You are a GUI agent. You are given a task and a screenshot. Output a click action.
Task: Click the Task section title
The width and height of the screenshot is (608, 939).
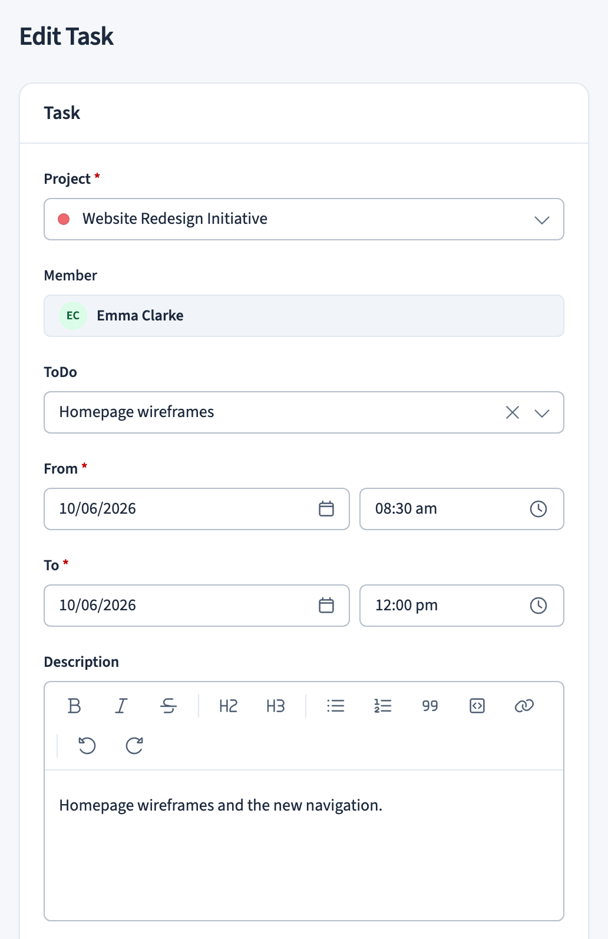point(62,113)
